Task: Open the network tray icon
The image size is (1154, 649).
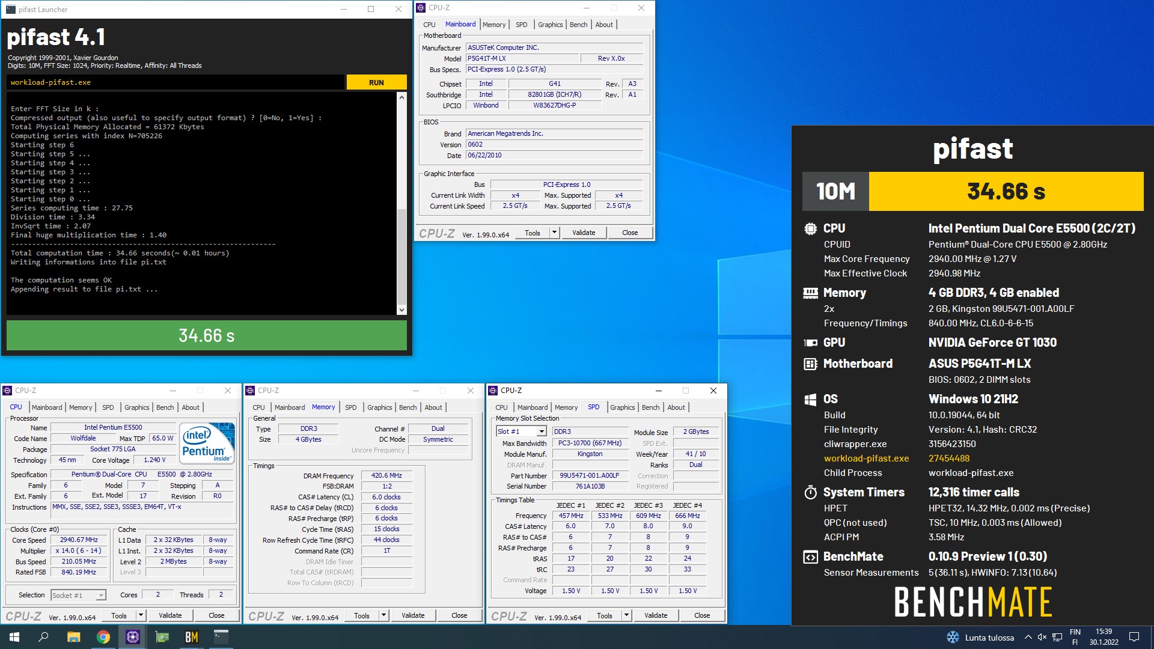Action: (x=1057, y=638)
